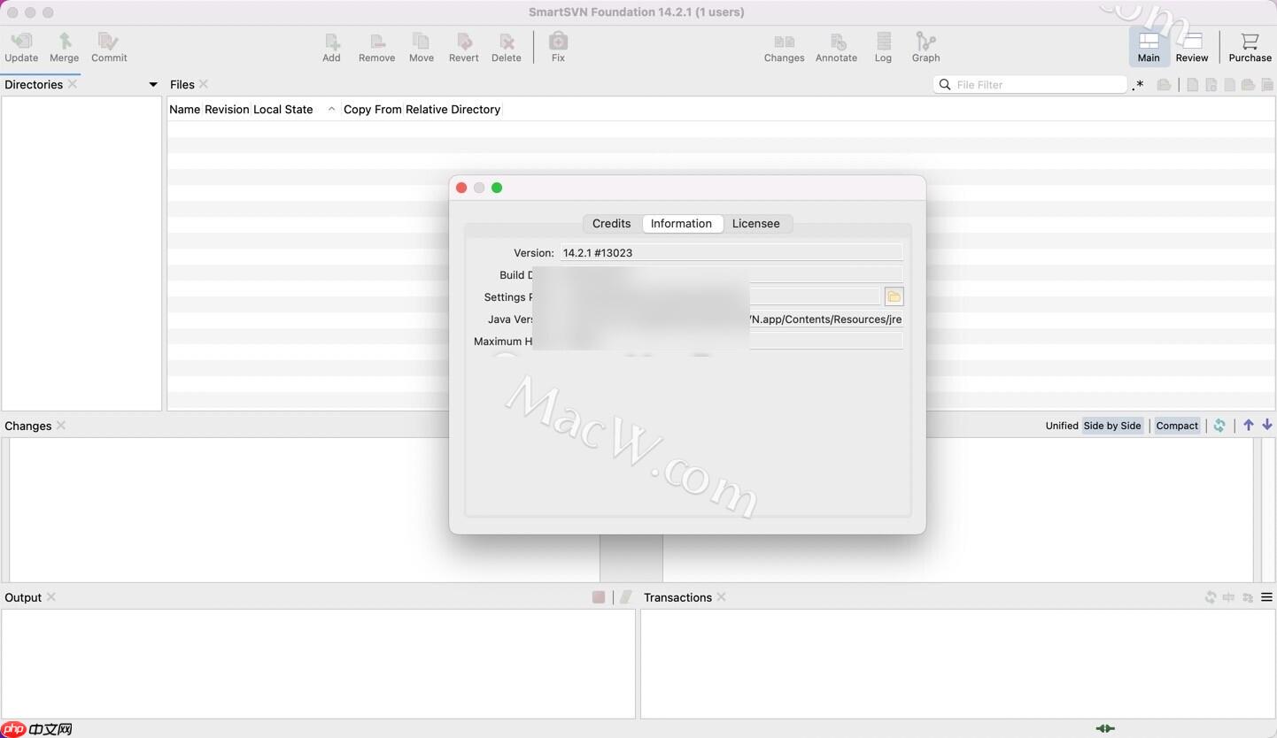Image resolution: width=1277 pixels, height=738 pixels.
Task: Click the Output stop button
Action: (x=599, y=597)
